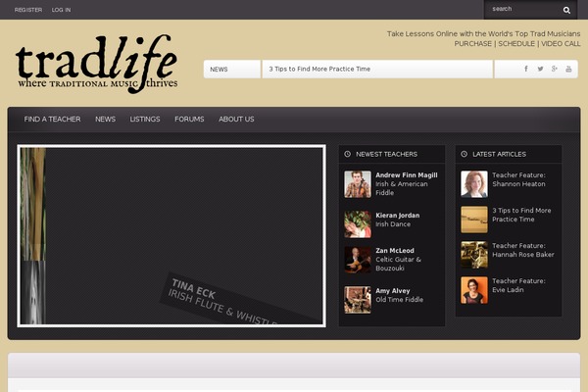
Task: Open the Log In link
Action: point(61,10)
